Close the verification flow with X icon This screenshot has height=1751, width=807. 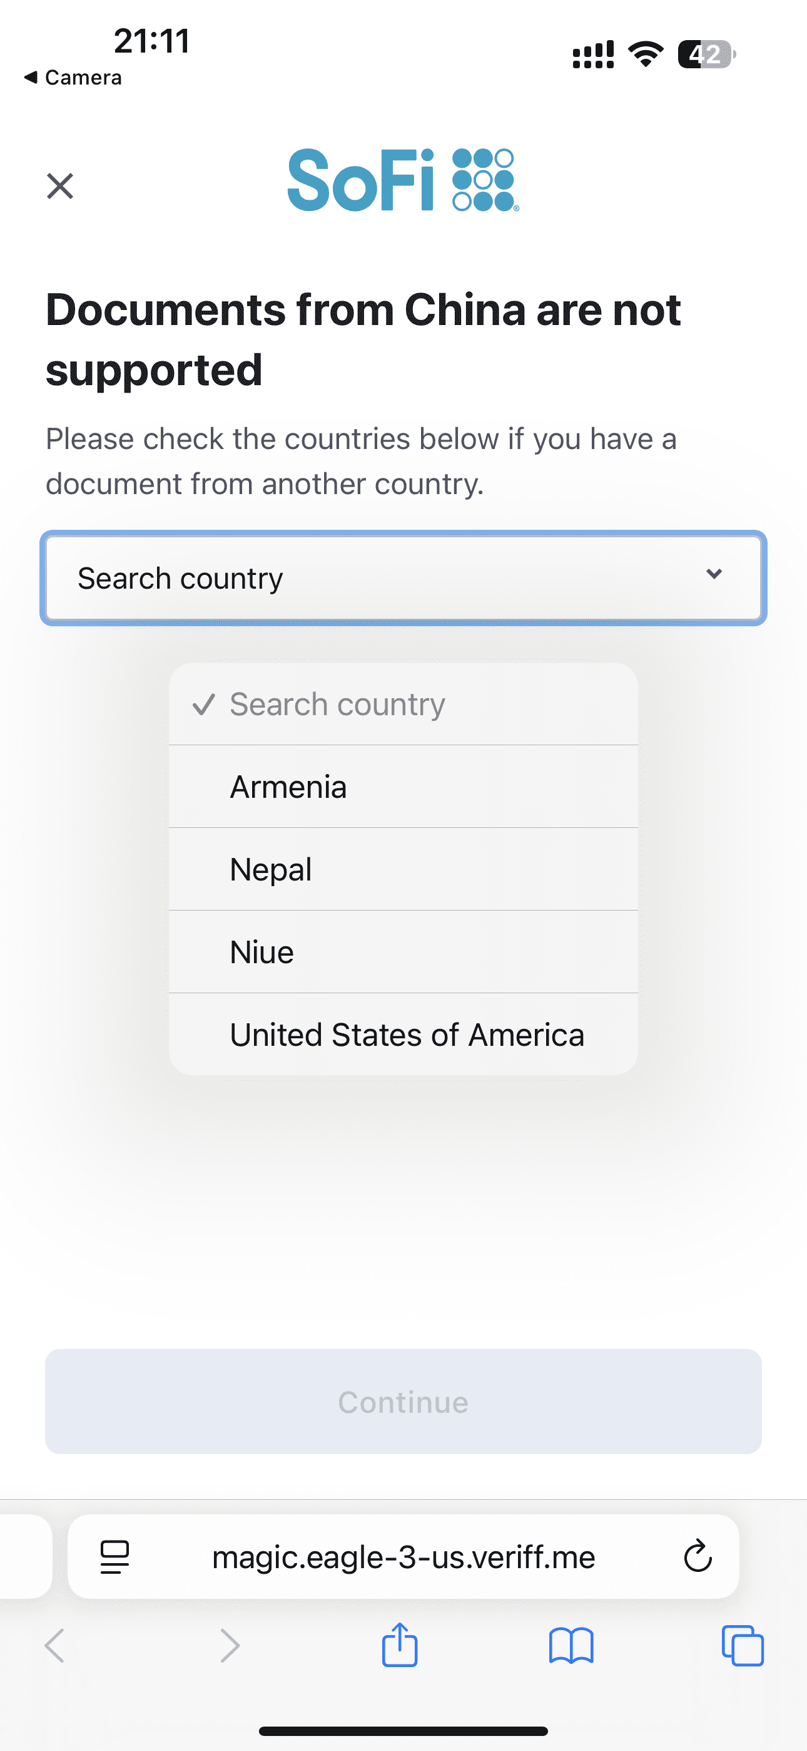click(x=60, y=185)
